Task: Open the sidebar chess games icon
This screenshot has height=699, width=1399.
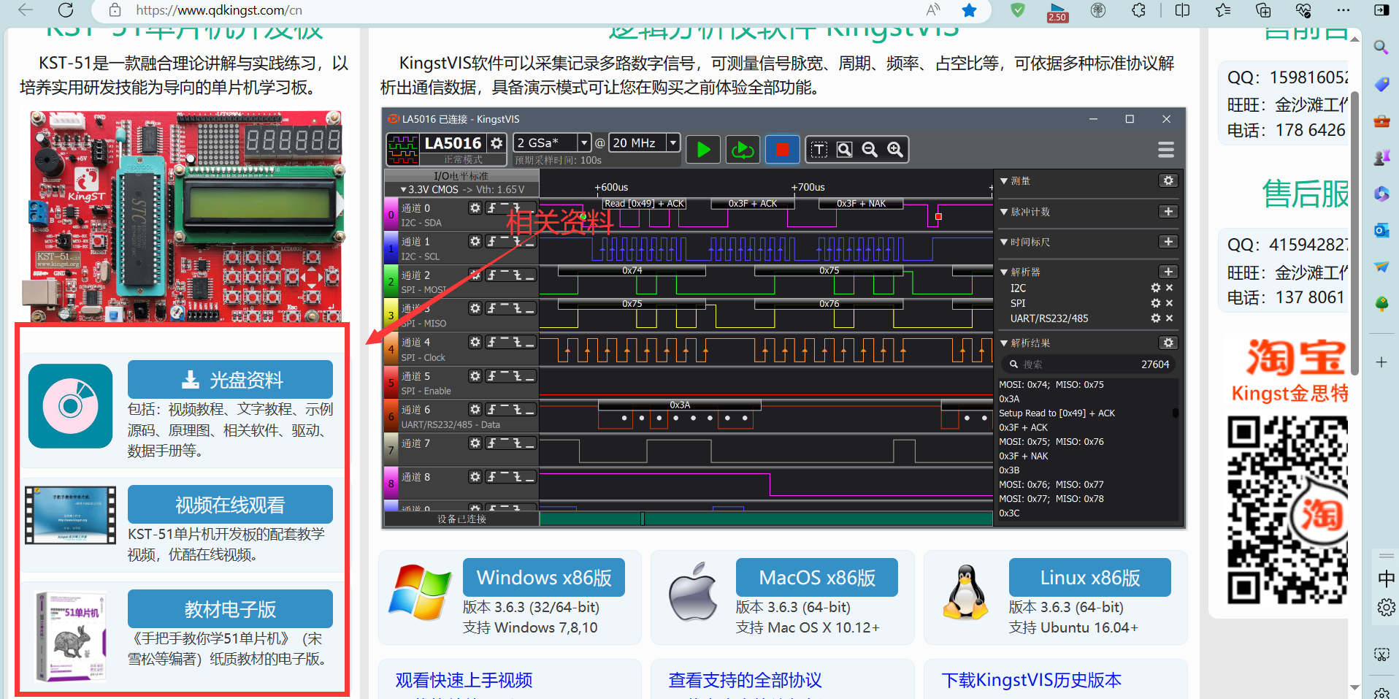Action: click(x=1381, y=157)
